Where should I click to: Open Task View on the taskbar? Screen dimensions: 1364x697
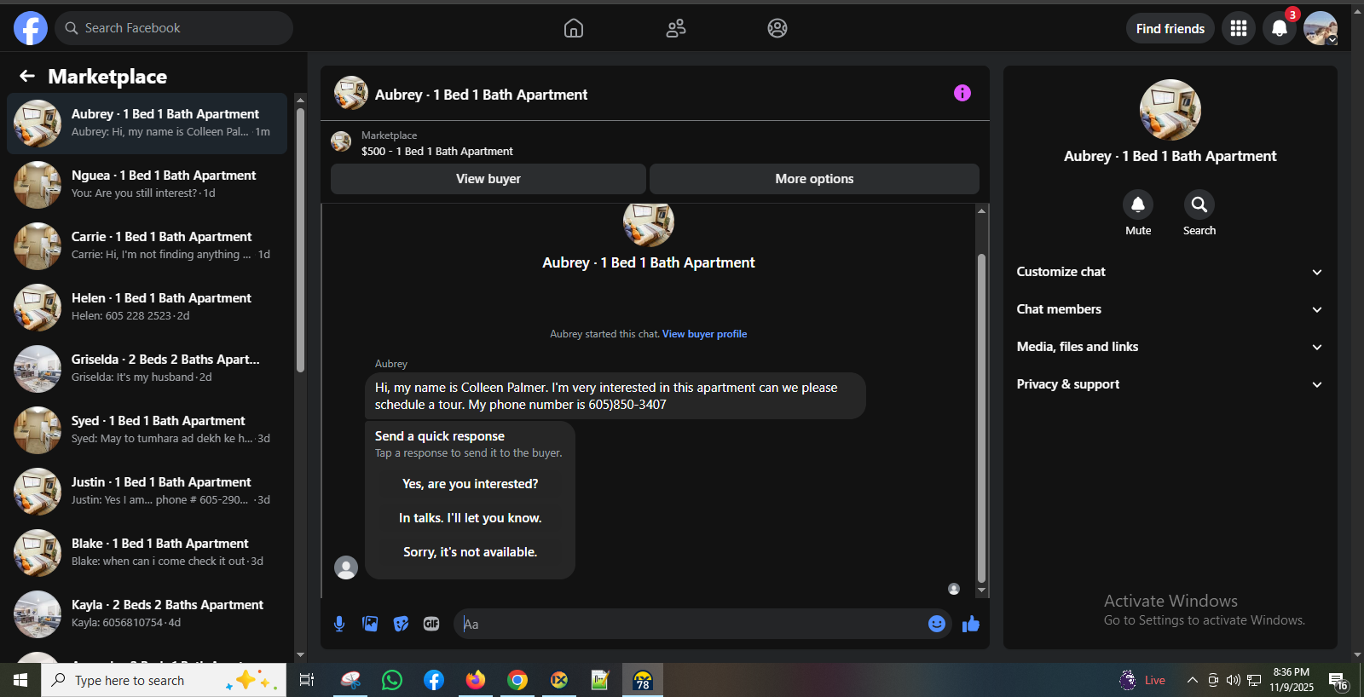tap(307, 680)
